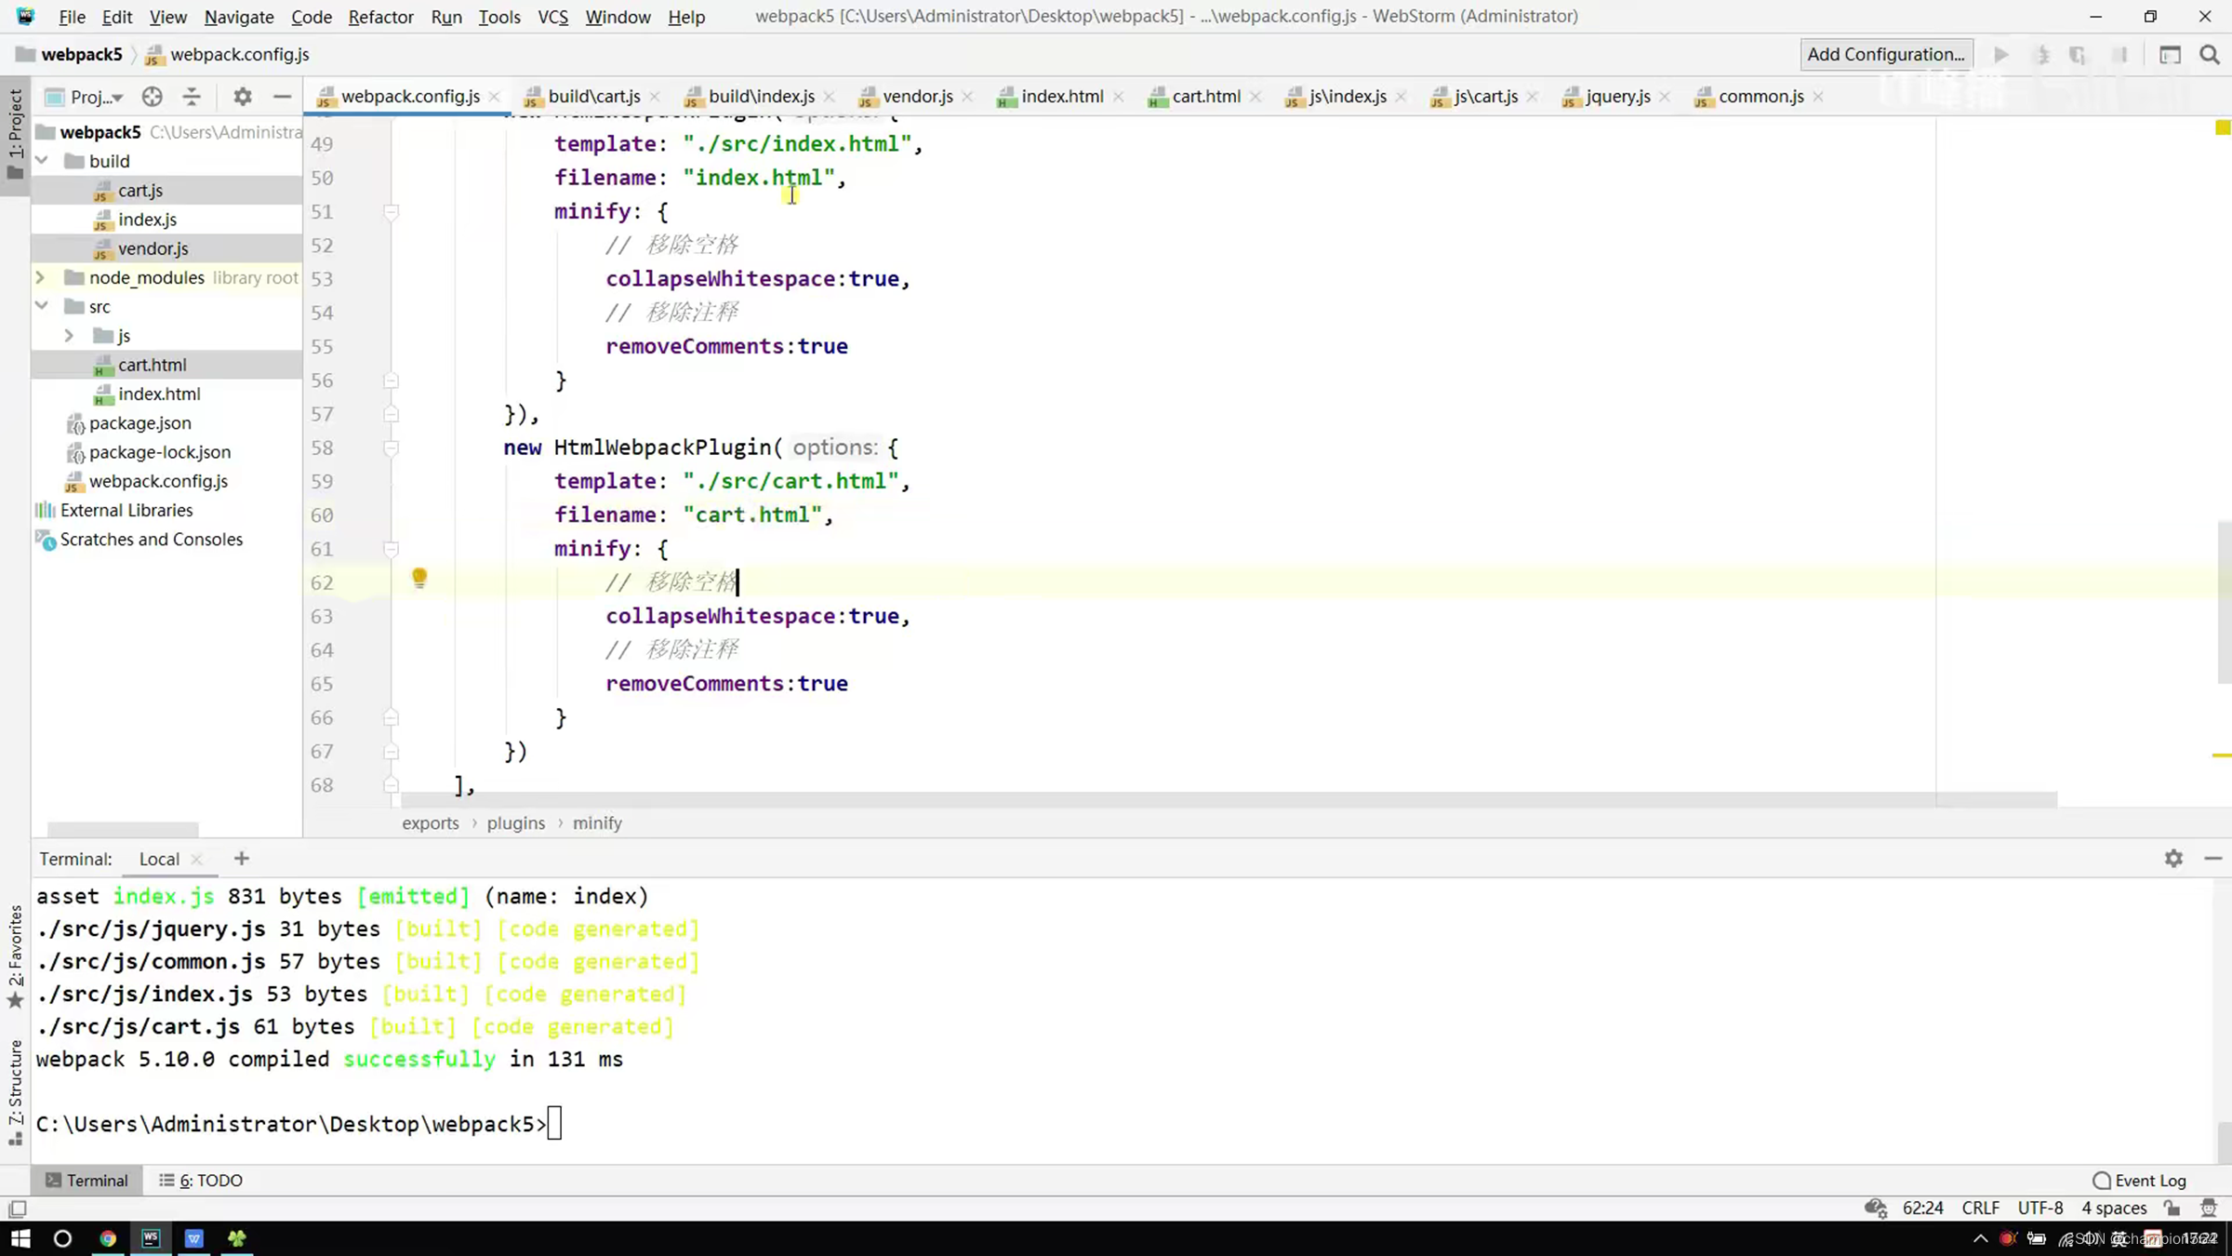The height and width of the screenshot is (1256, 2232).
Task: Close the Local terminal session tab
Action: click(196, 860)
